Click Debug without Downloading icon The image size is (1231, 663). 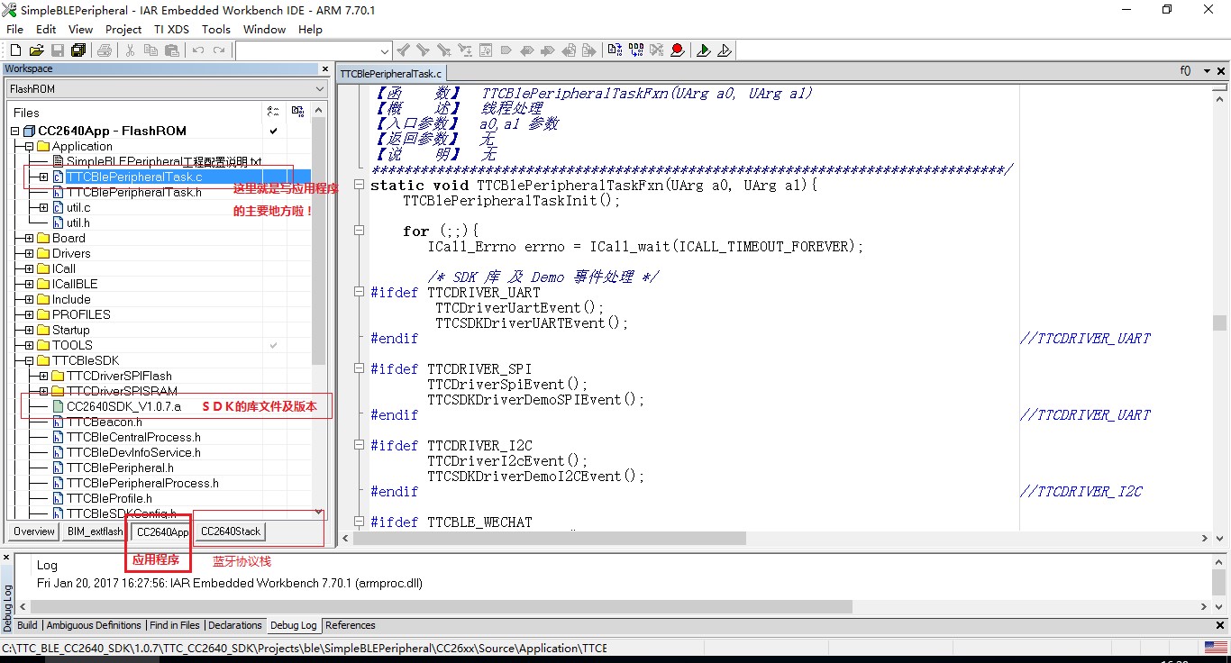pyautogui.click(x=725, y=50)
